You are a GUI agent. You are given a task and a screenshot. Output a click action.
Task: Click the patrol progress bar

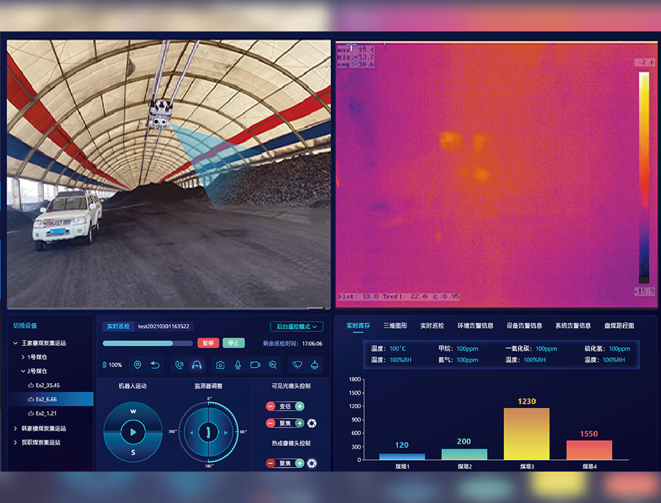coord(148,343)
